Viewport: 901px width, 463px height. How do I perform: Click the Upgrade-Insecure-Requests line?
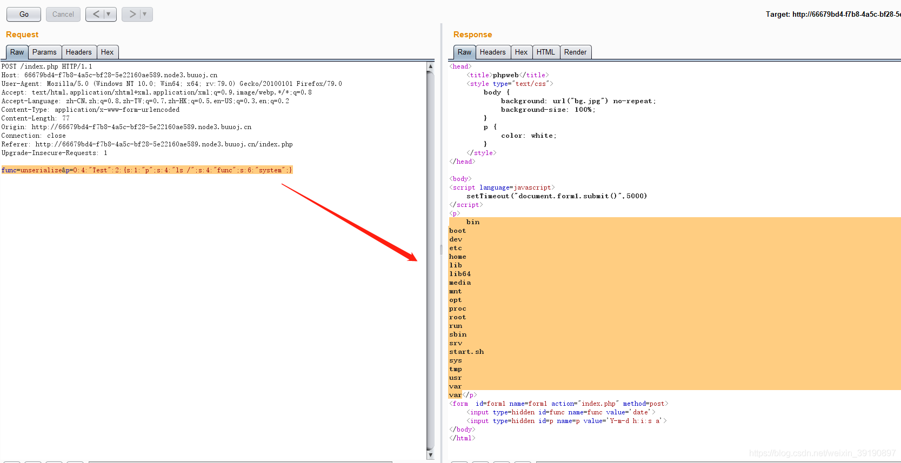coord(54,153)
